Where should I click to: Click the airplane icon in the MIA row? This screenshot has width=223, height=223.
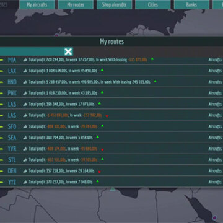coord(25,59)
